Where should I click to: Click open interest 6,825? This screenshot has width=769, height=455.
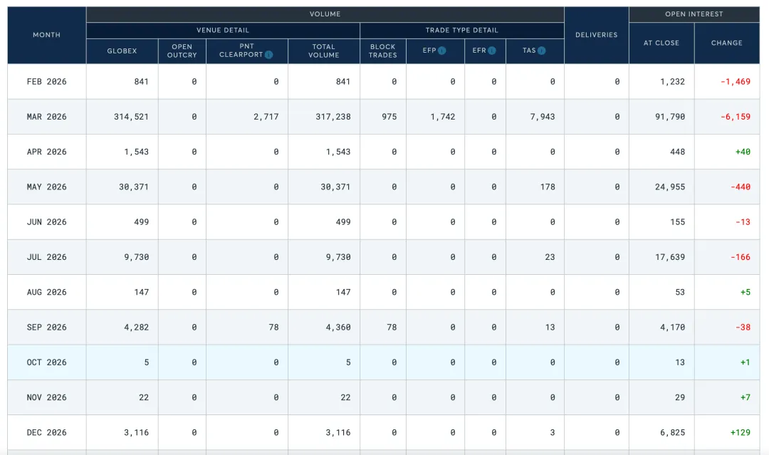tap(672, 432)
